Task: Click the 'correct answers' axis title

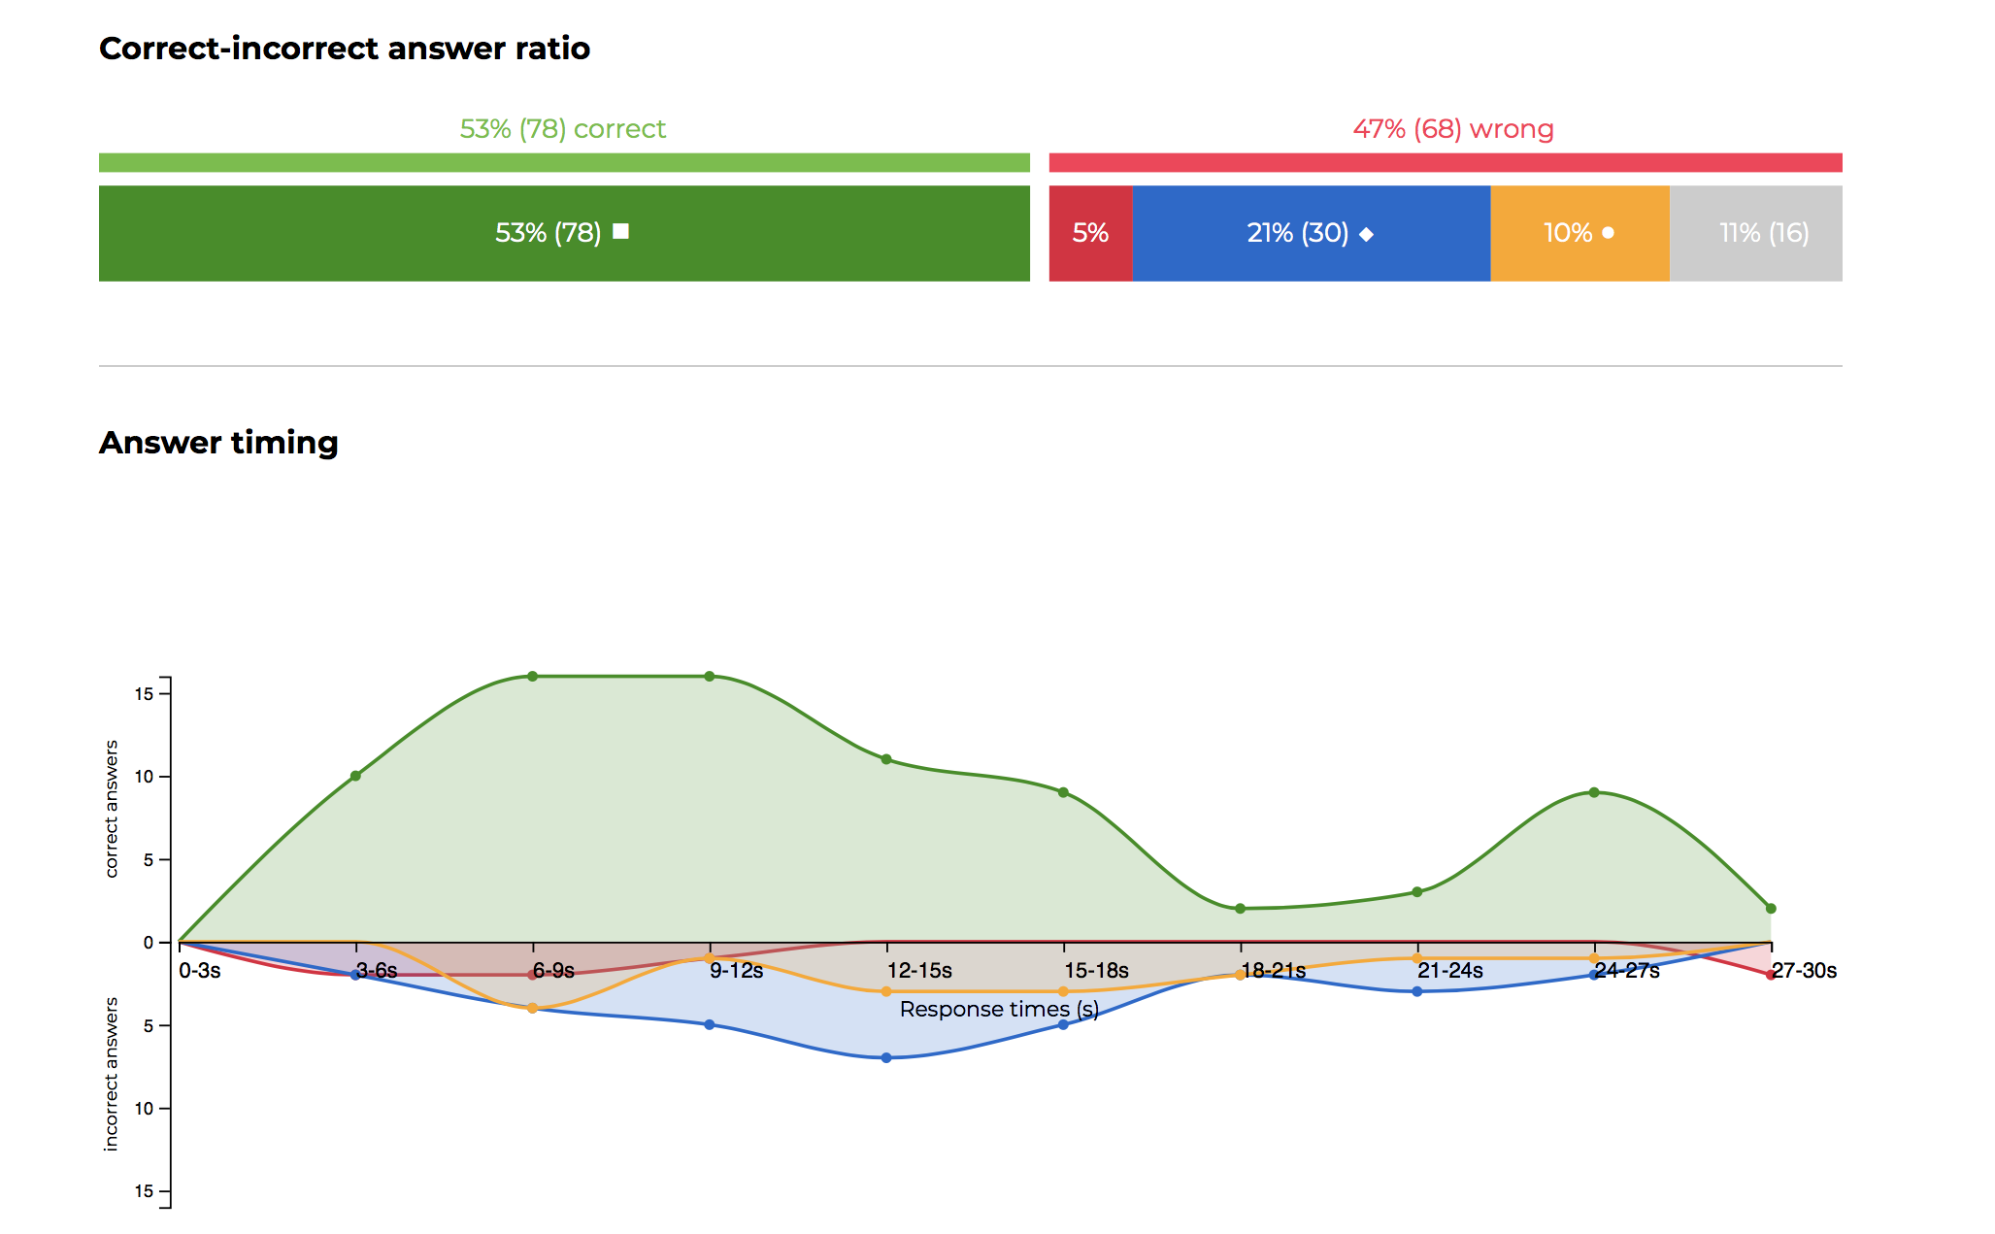Action: [112, 809]
